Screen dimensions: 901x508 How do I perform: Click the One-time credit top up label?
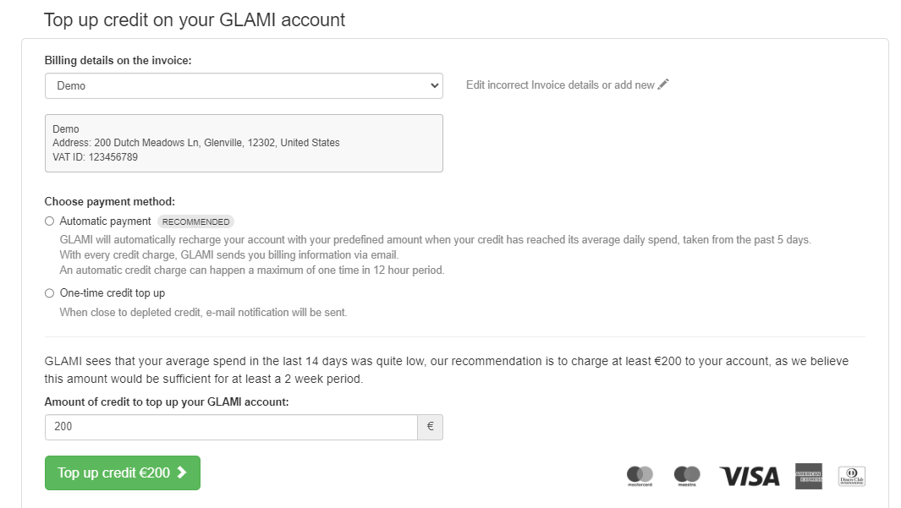(x=113, y=293)
